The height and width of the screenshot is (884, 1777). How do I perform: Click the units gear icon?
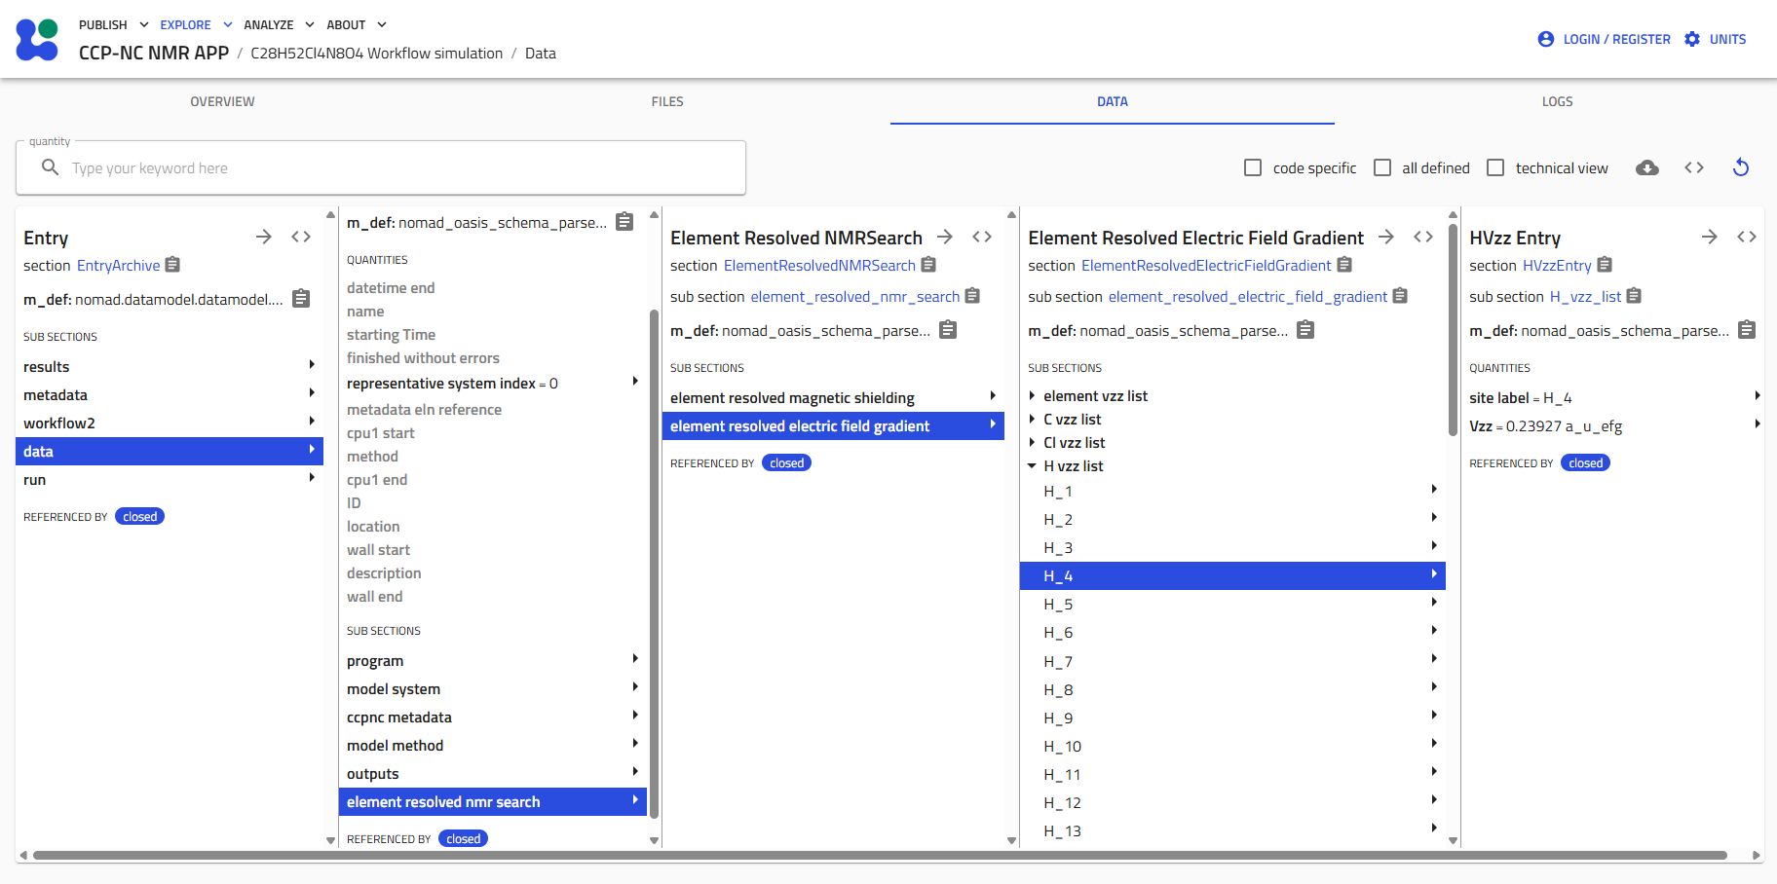click(x=1692, y=39)
